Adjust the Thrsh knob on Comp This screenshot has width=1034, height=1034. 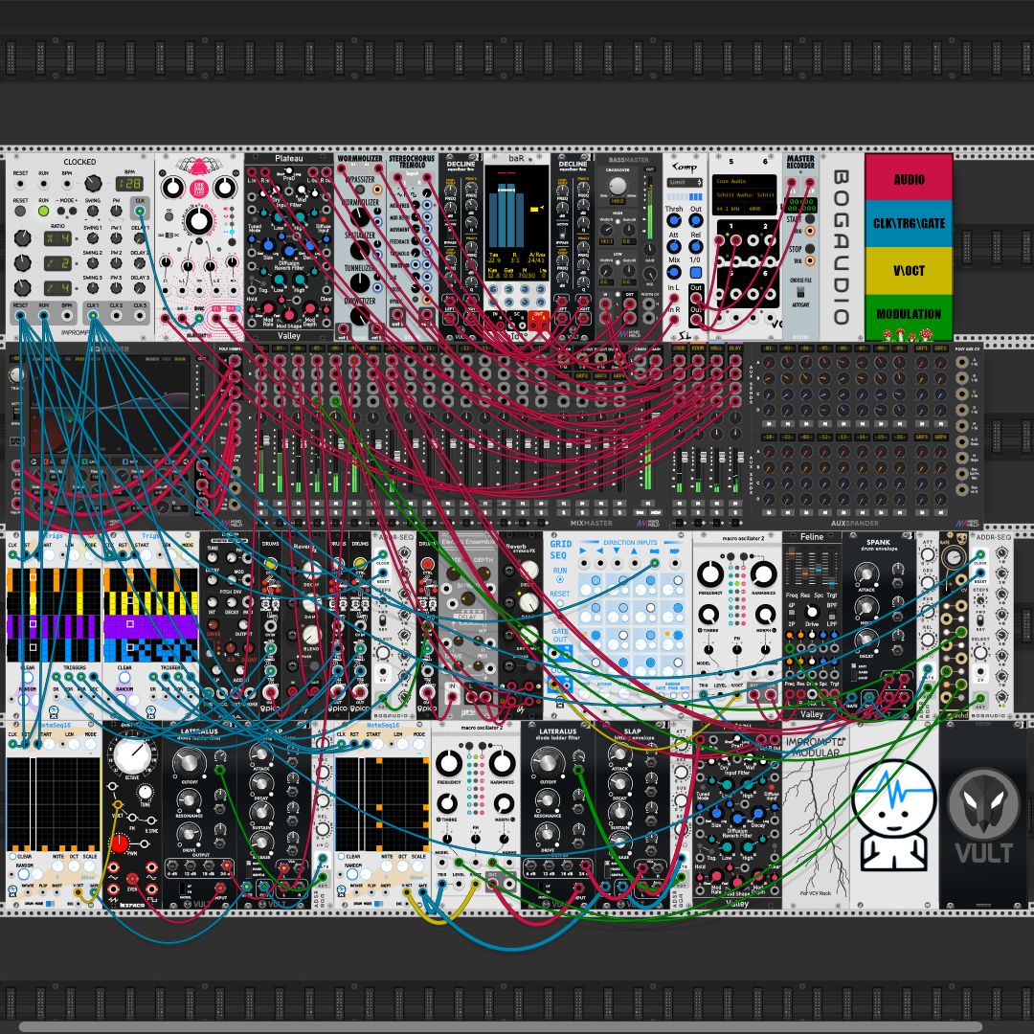[673, 220]
